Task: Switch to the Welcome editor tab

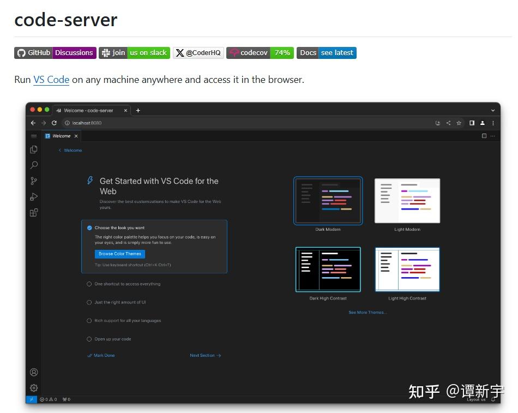Action: [60, 136]
